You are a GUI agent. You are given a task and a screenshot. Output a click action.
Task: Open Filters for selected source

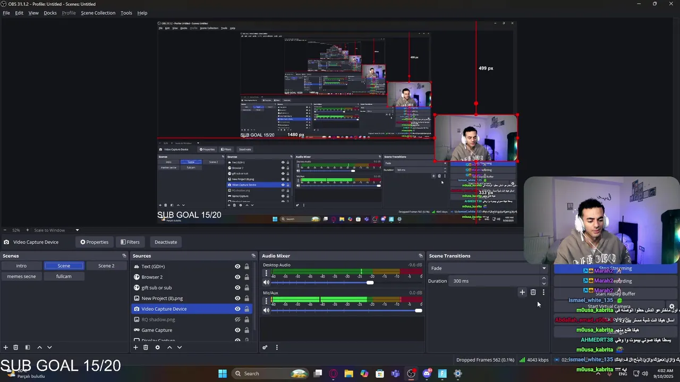click(130, 242)
